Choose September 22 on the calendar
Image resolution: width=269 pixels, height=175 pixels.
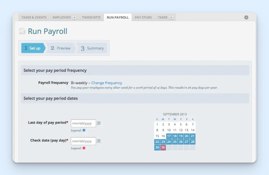click(x=157, y=142)
